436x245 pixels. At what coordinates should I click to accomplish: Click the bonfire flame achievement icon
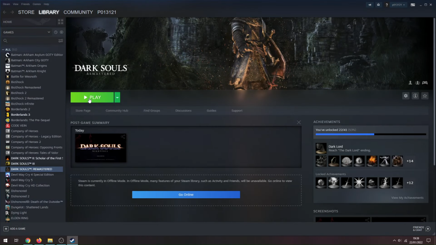[x=372, y=161]
